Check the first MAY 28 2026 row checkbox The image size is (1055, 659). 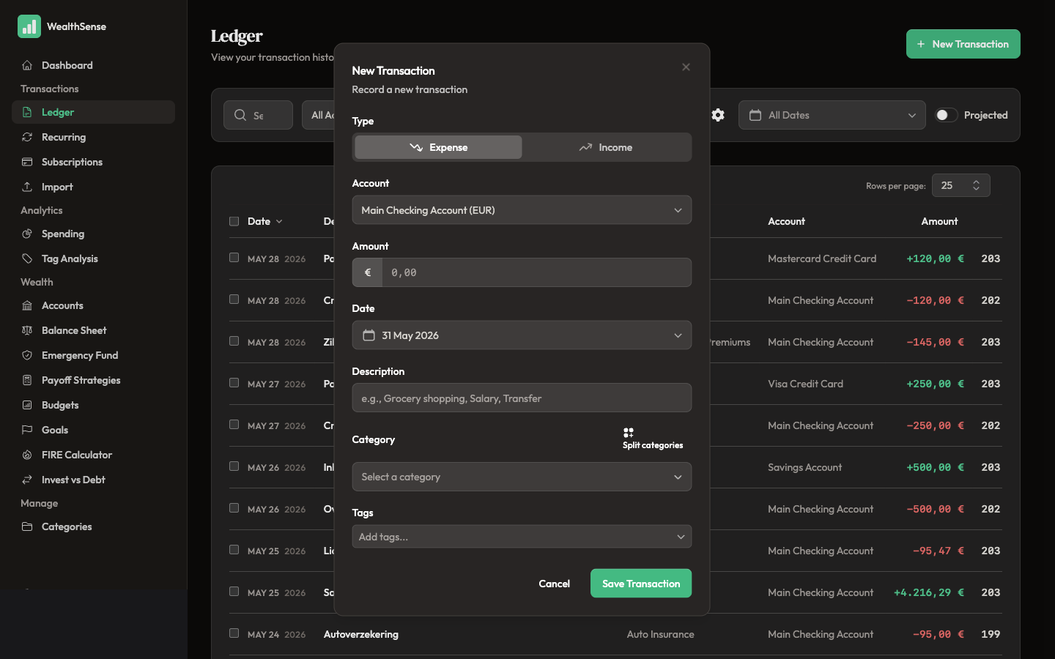pyautogui.click(x=234, y=258)
